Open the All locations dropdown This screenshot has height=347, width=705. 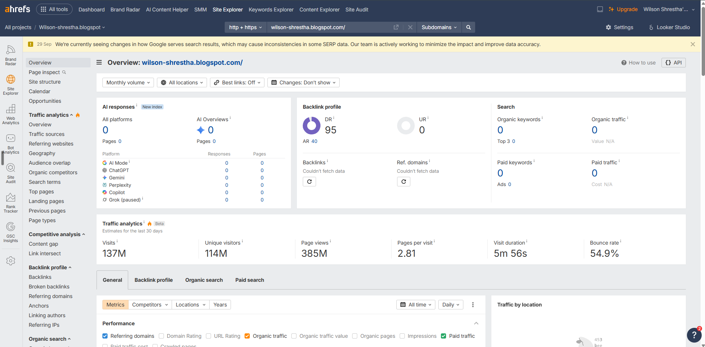pyautogui.click(x=182, y=83)
